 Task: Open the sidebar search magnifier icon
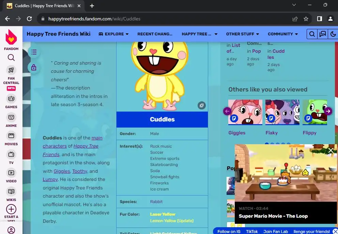(11, 58)
